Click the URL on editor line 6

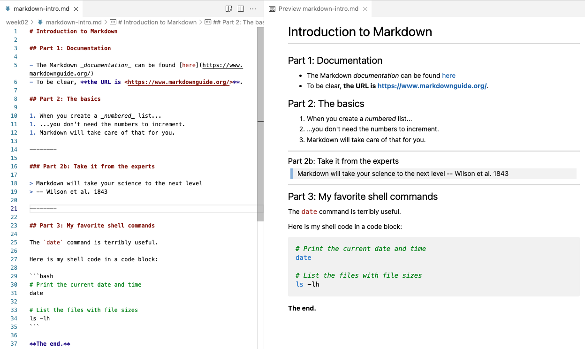[179, 82]
